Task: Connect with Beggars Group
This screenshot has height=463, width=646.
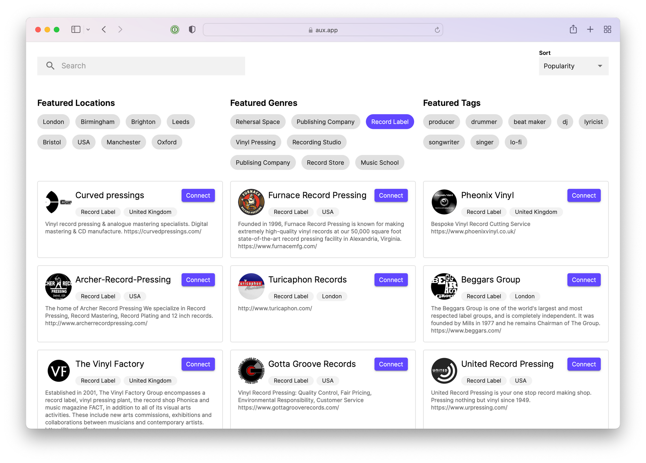Action: coord(584,280)
